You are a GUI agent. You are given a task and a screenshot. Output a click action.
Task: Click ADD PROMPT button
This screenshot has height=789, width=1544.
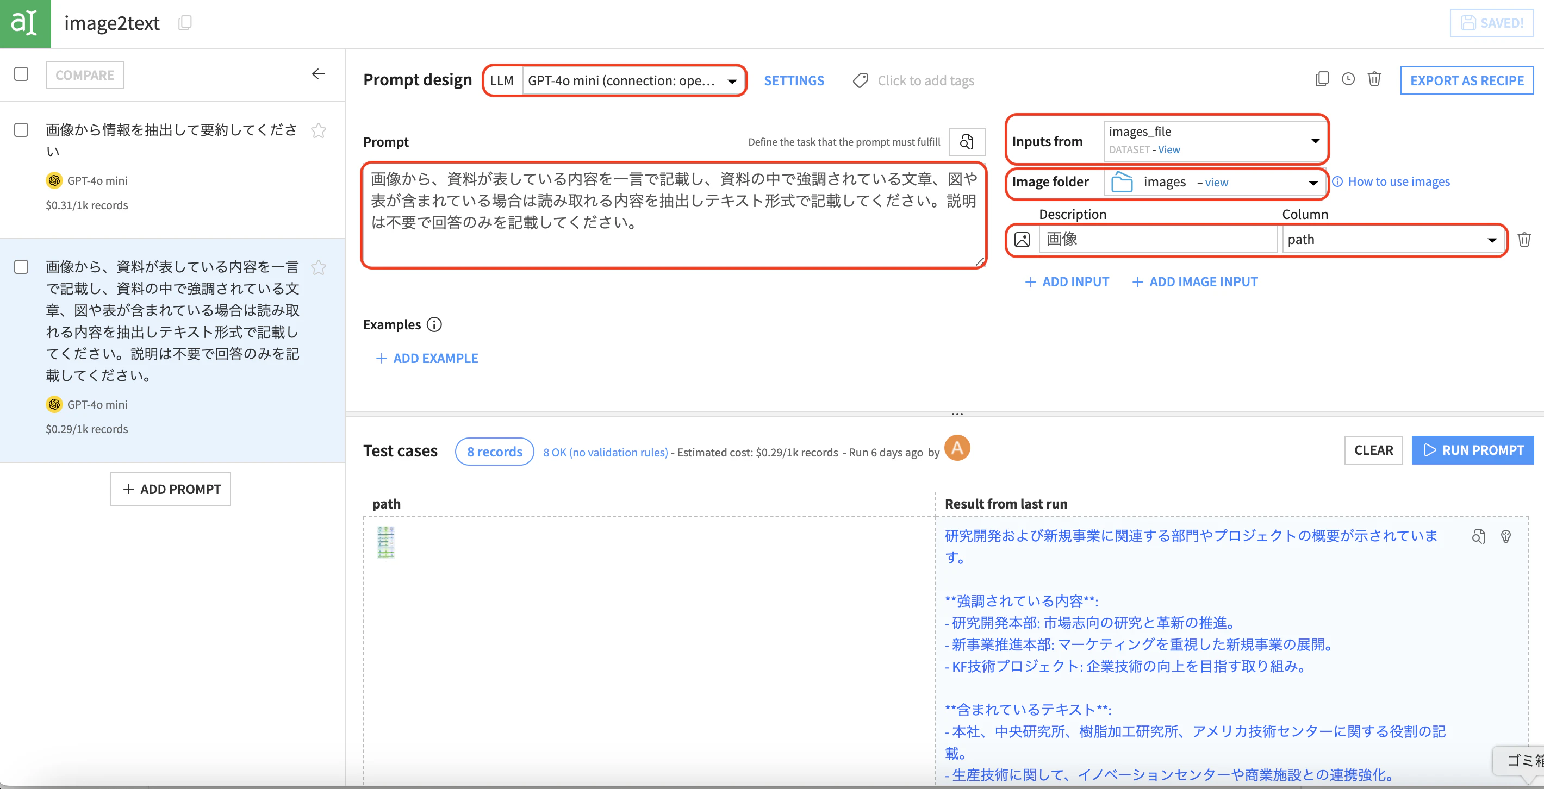(x=171, y=489)
